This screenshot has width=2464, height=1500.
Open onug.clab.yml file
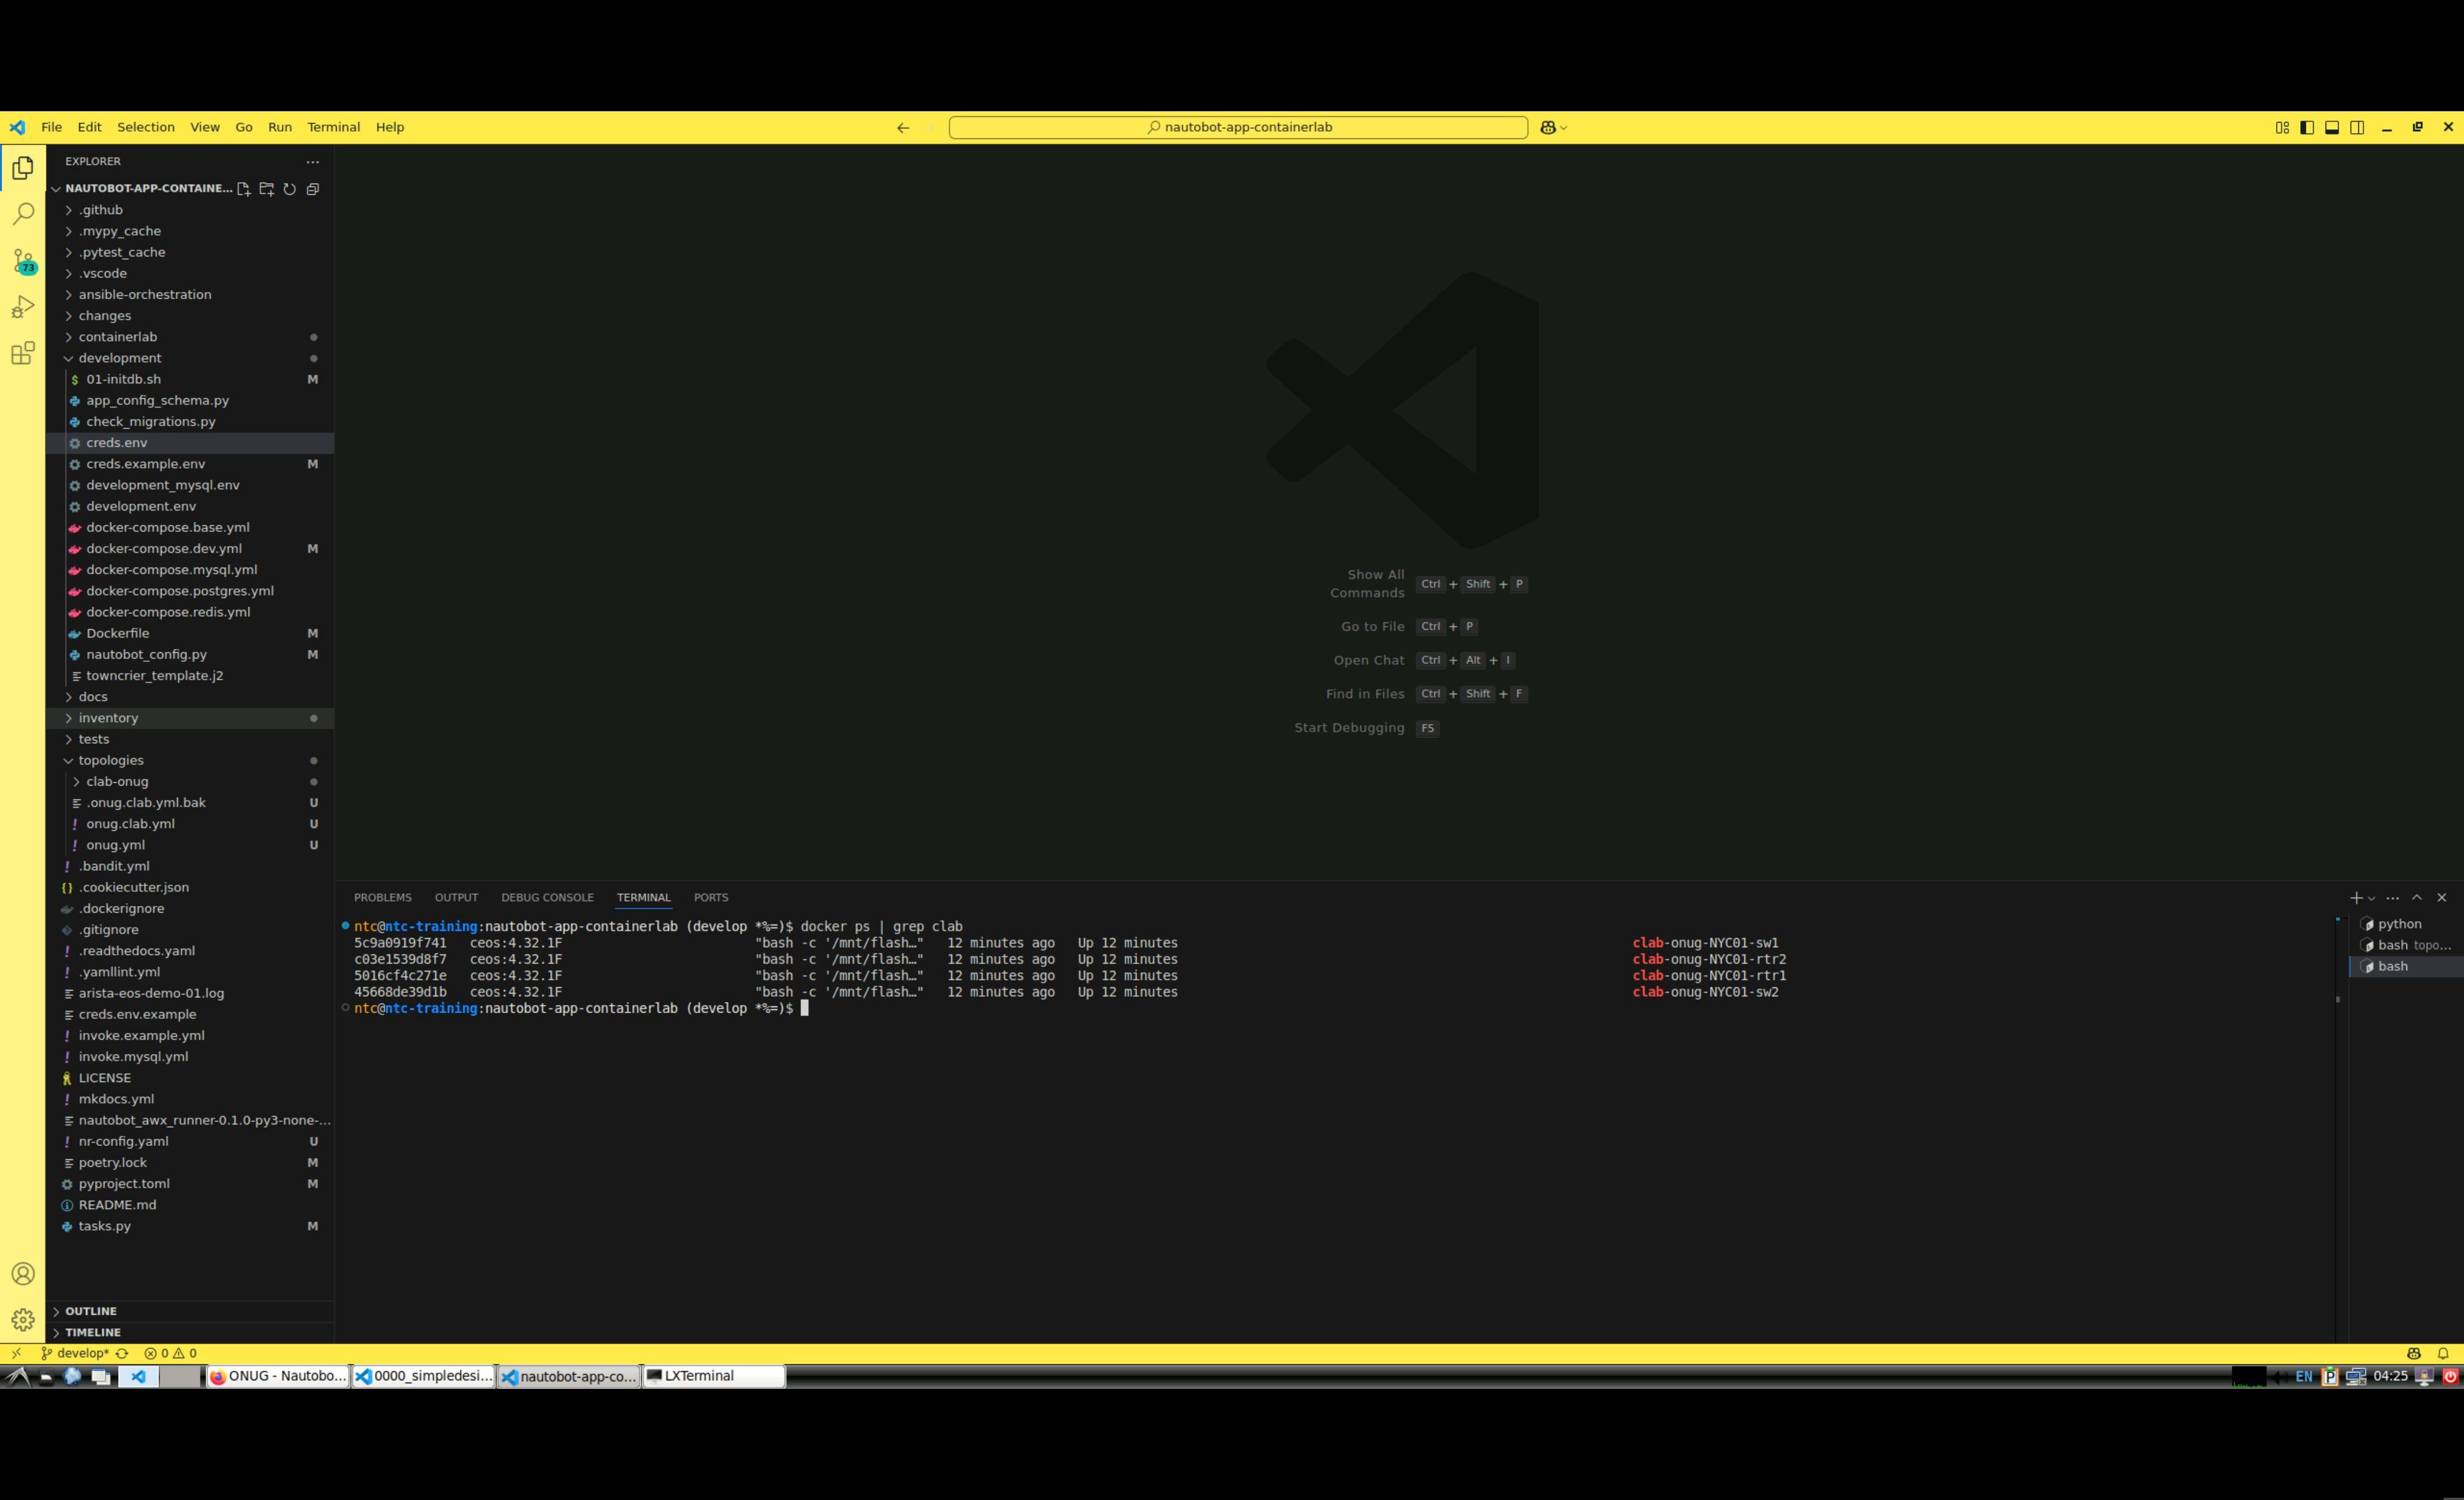click(x=130, y=824)
